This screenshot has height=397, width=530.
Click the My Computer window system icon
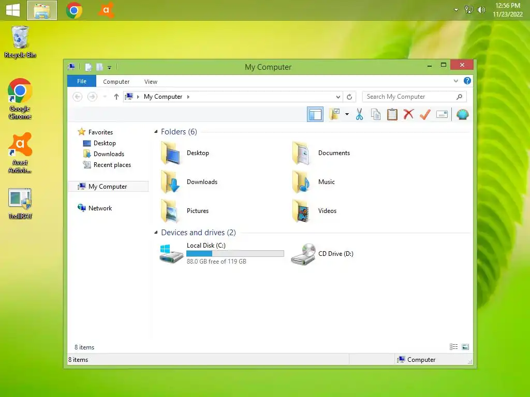[71, 67]
